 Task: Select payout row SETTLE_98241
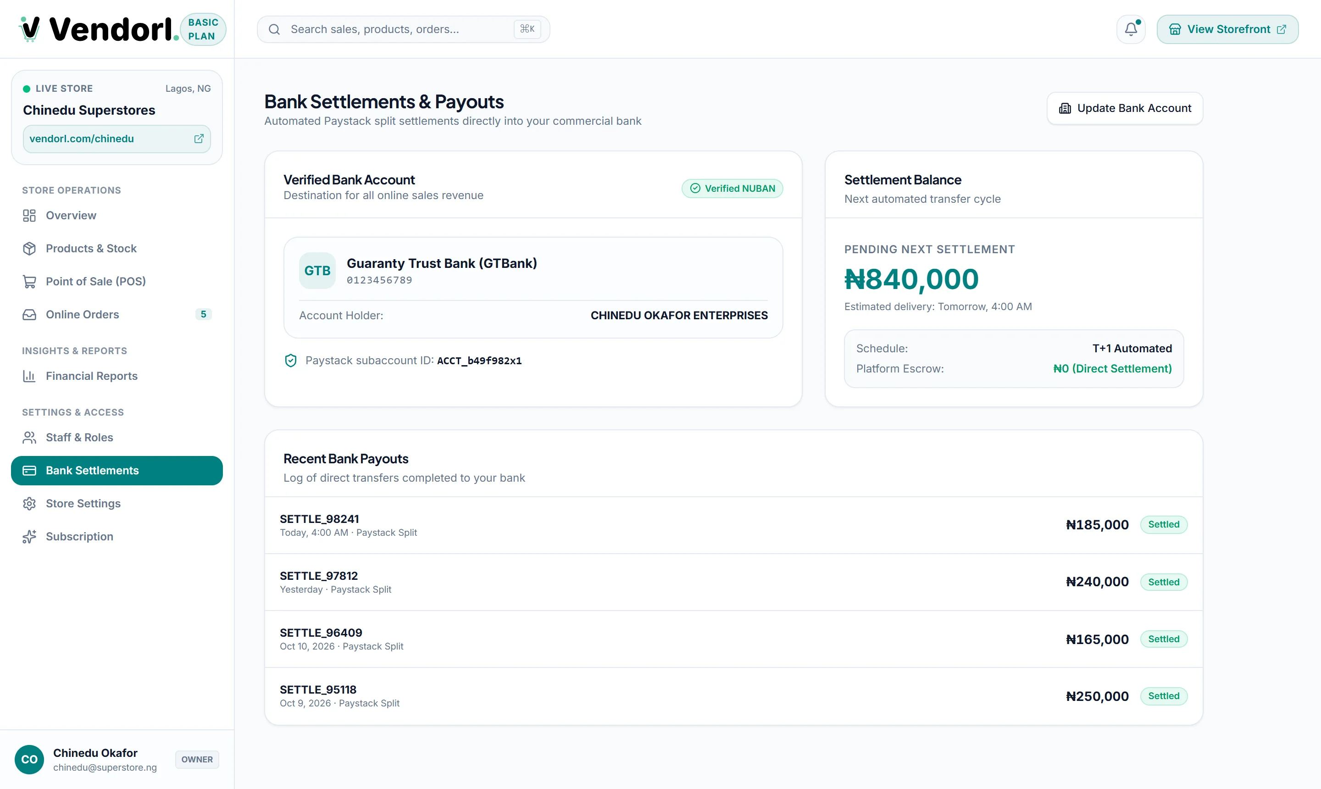tap(733, 525)
